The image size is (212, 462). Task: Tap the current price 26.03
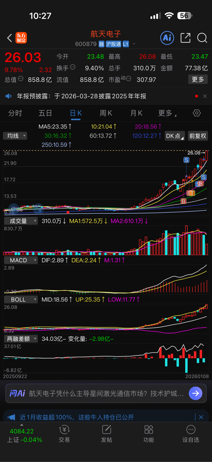pyautogui.click(x=23, y=58)
